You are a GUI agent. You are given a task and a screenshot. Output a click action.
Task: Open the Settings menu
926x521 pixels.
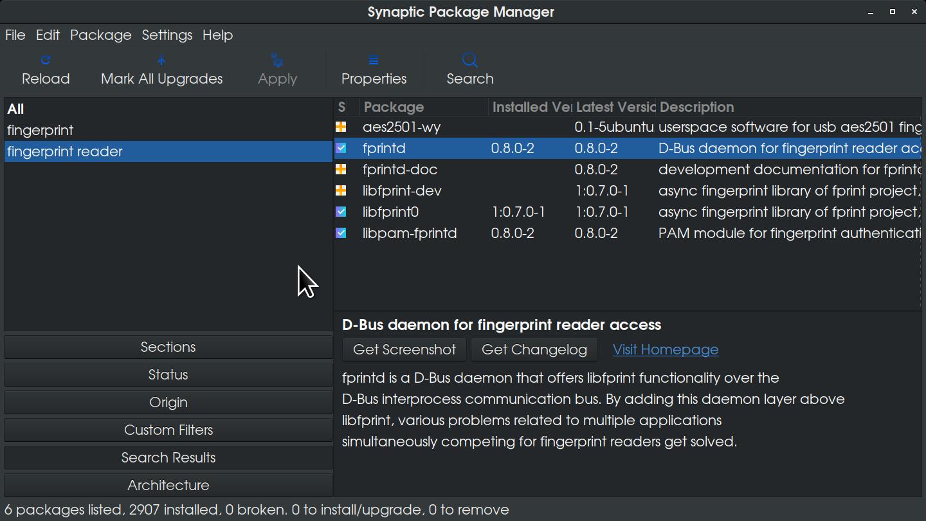point(167,35)
